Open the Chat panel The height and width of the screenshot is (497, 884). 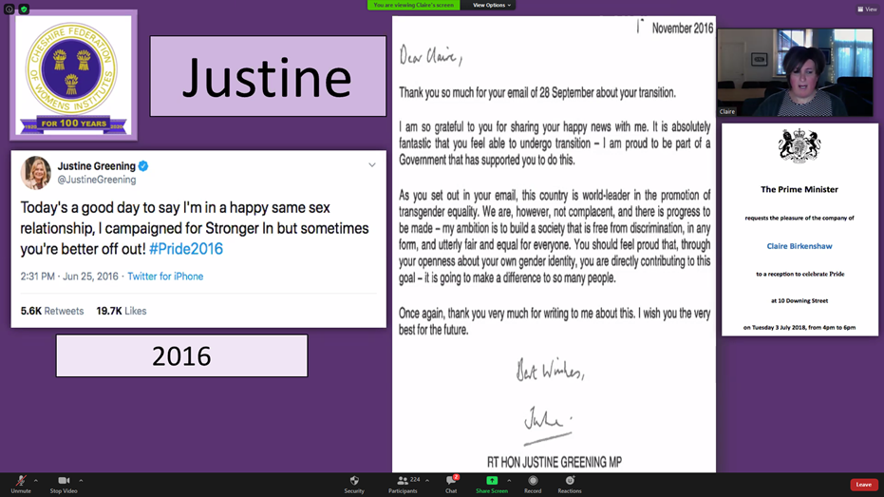(x=451, y=484)
